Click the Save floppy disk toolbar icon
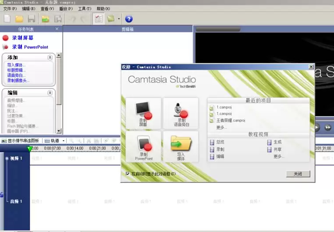Screen dimensions: 334x232 pyautogui.click(x=32, y=19)
